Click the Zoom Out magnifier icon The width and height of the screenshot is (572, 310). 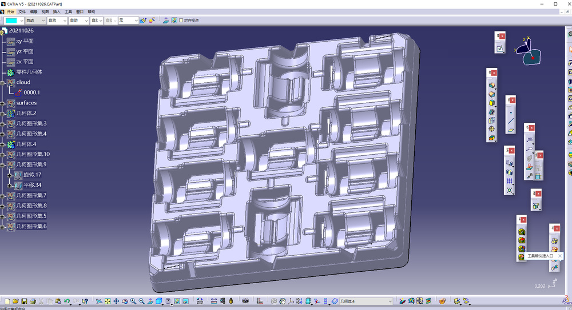141,301
